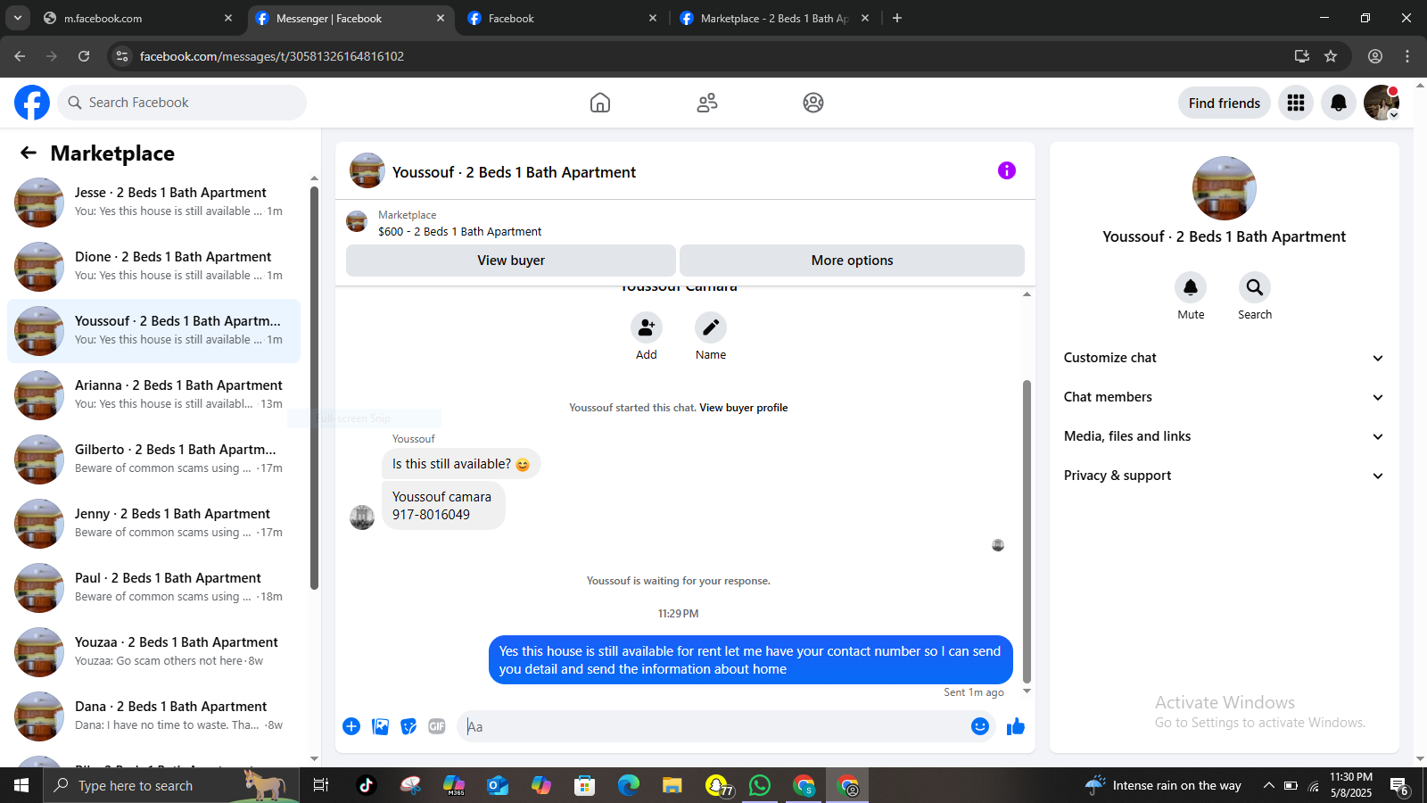Click the conversation list scrollbar
The height and width of the screenshot is (803, 1427).
[314, 388]
